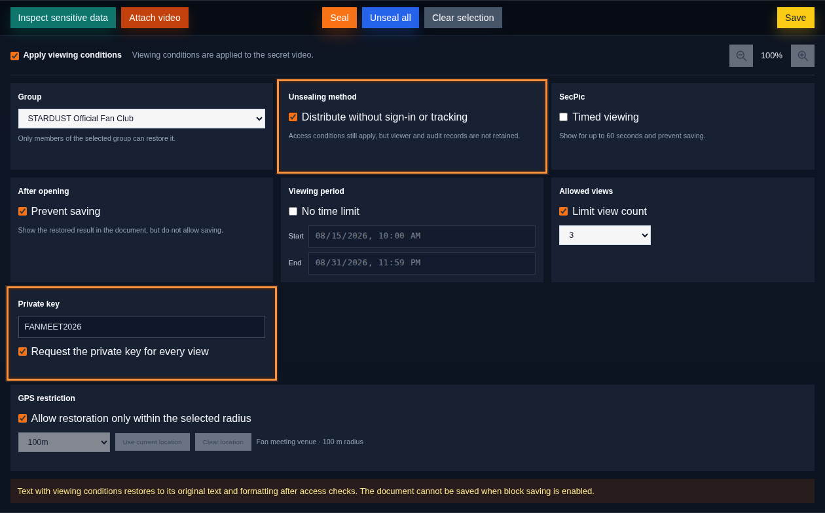The image size is (825, 513).
Task: Click the 'Viewing period' heading
Action: pyautogui.click(x=316, y=191)
